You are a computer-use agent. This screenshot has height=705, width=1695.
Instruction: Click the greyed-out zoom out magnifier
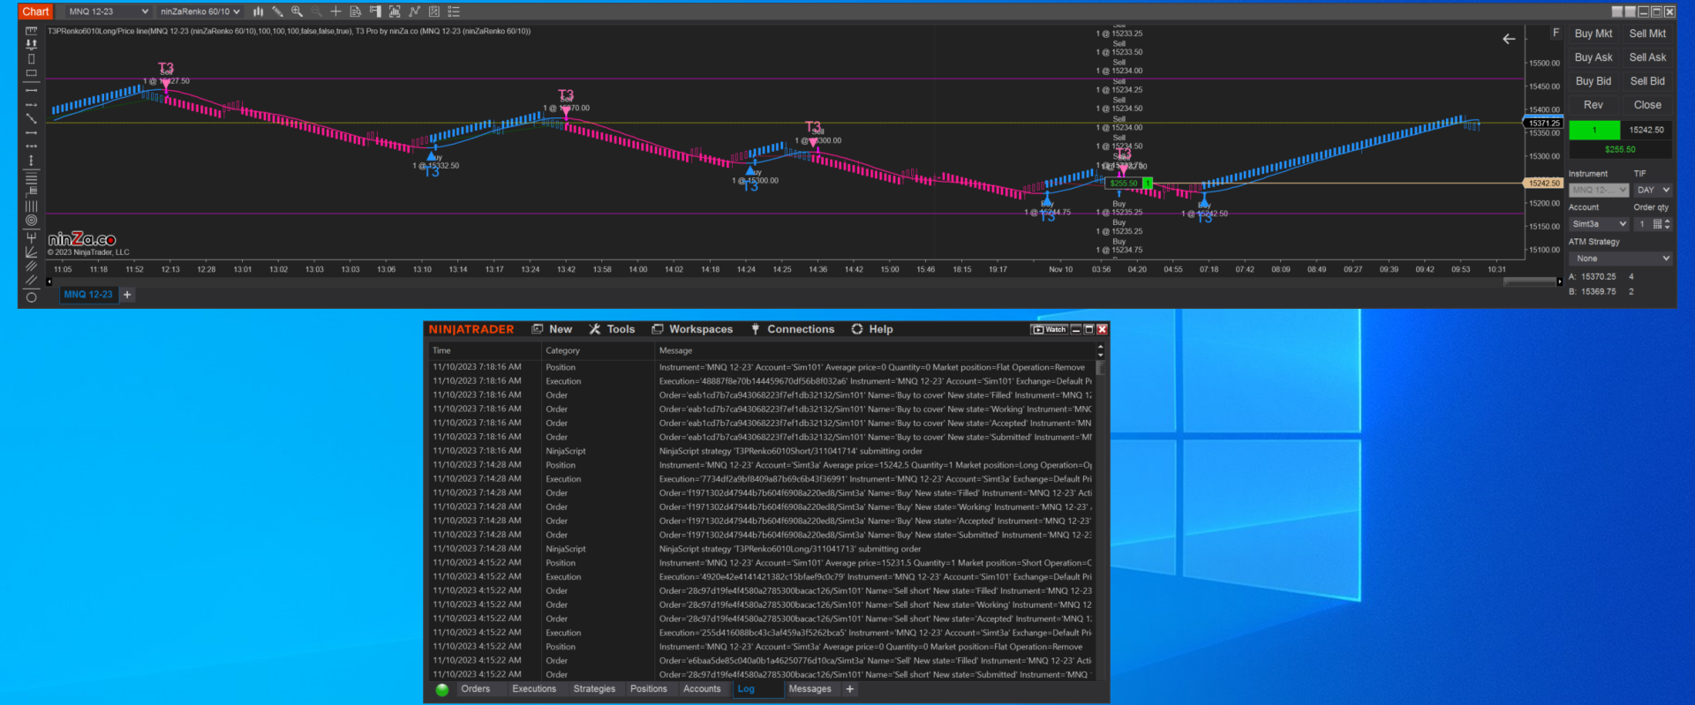tap(316, 11)
